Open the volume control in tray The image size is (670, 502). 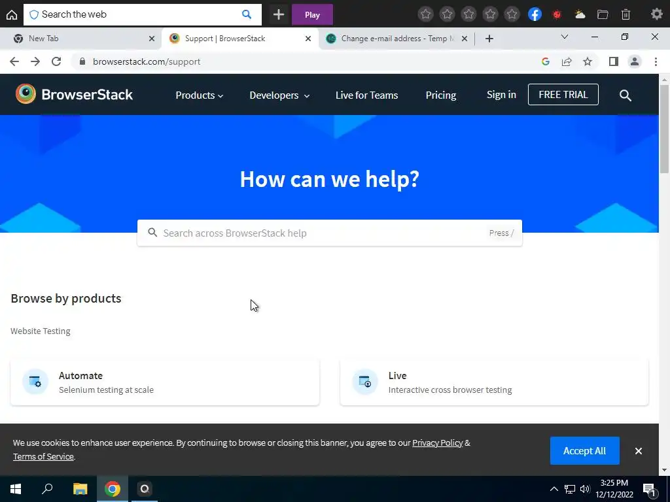pos(585,489)
